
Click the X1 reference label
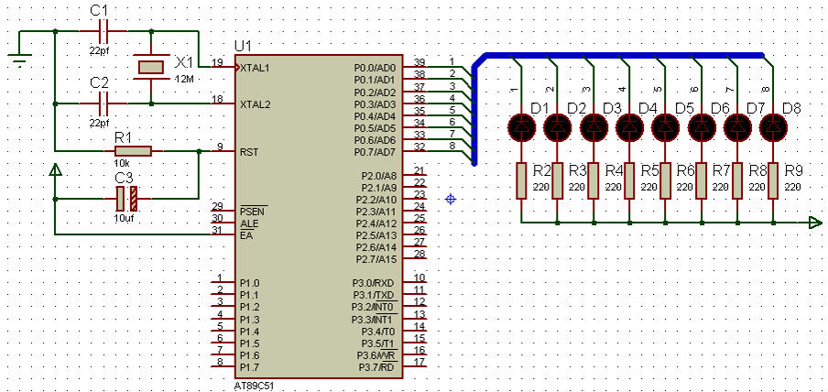(x=185, y=63)
